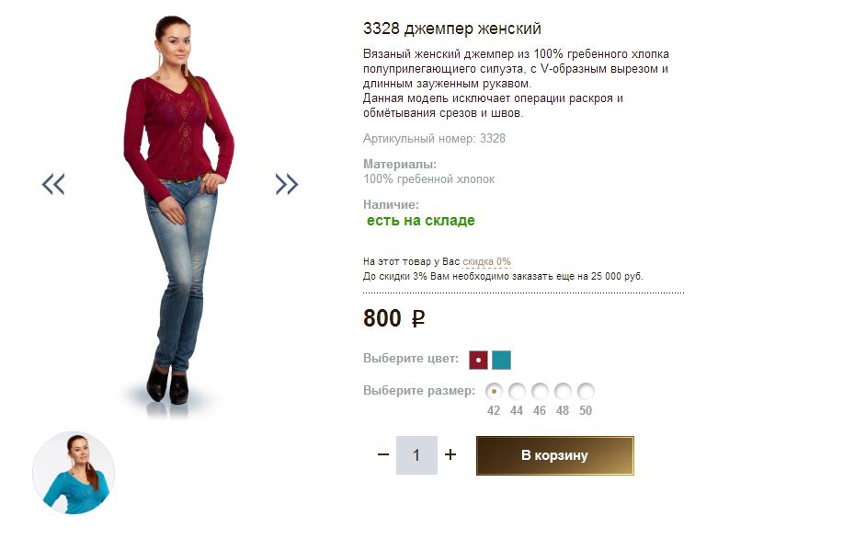Decrease quantity with the minus sign
The width and height of the screenshot is (866, 551).
383,454
